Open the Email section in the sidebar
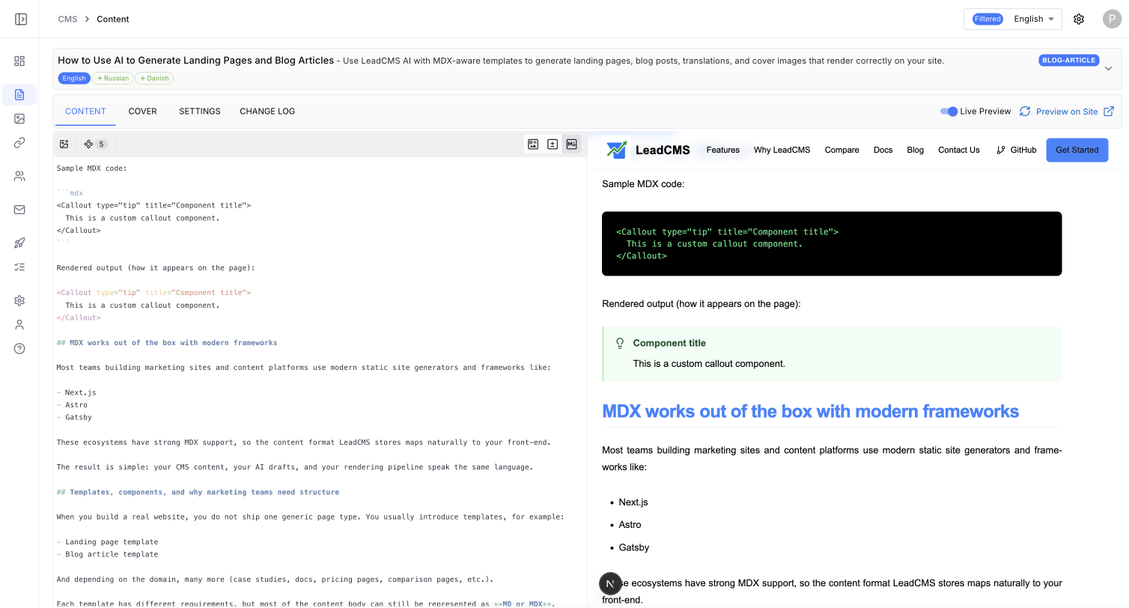This screenshot has width=1129, height=608. [19, 209]
